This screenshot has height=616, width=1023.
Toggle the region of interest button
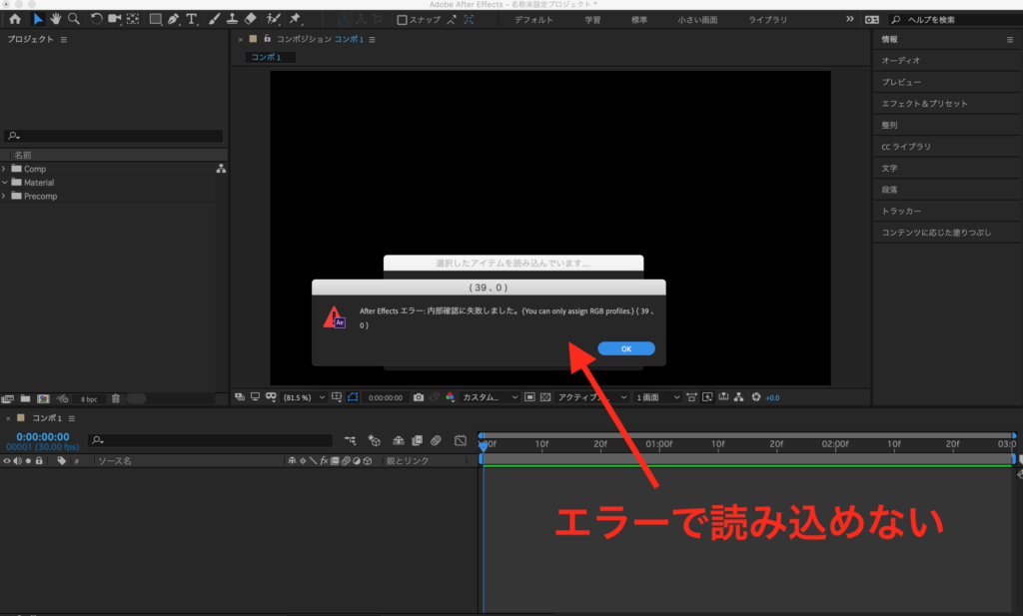tap(529, 397)
